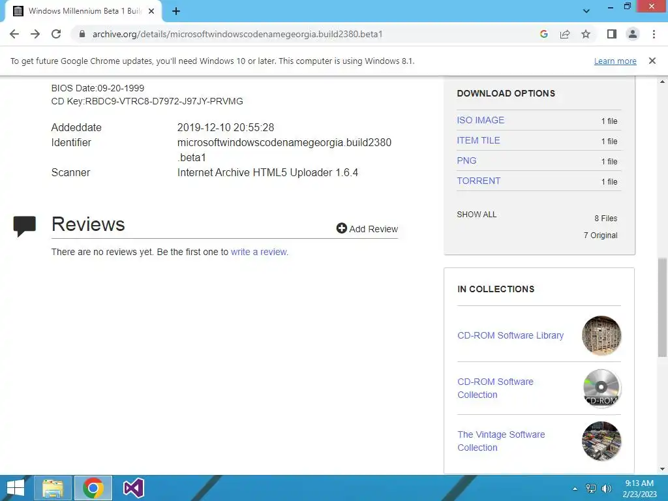Download the ISO IMAGE file

click(x=480, y=120)
